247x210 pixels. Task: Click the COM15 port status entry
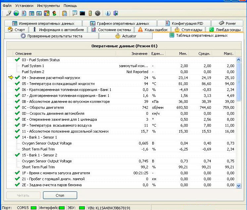[x=23, y=208]
